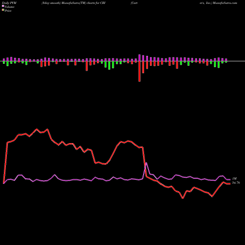Click the MunafaSutra.com text at top right
The image size is (245, 245).
[225, 3]
